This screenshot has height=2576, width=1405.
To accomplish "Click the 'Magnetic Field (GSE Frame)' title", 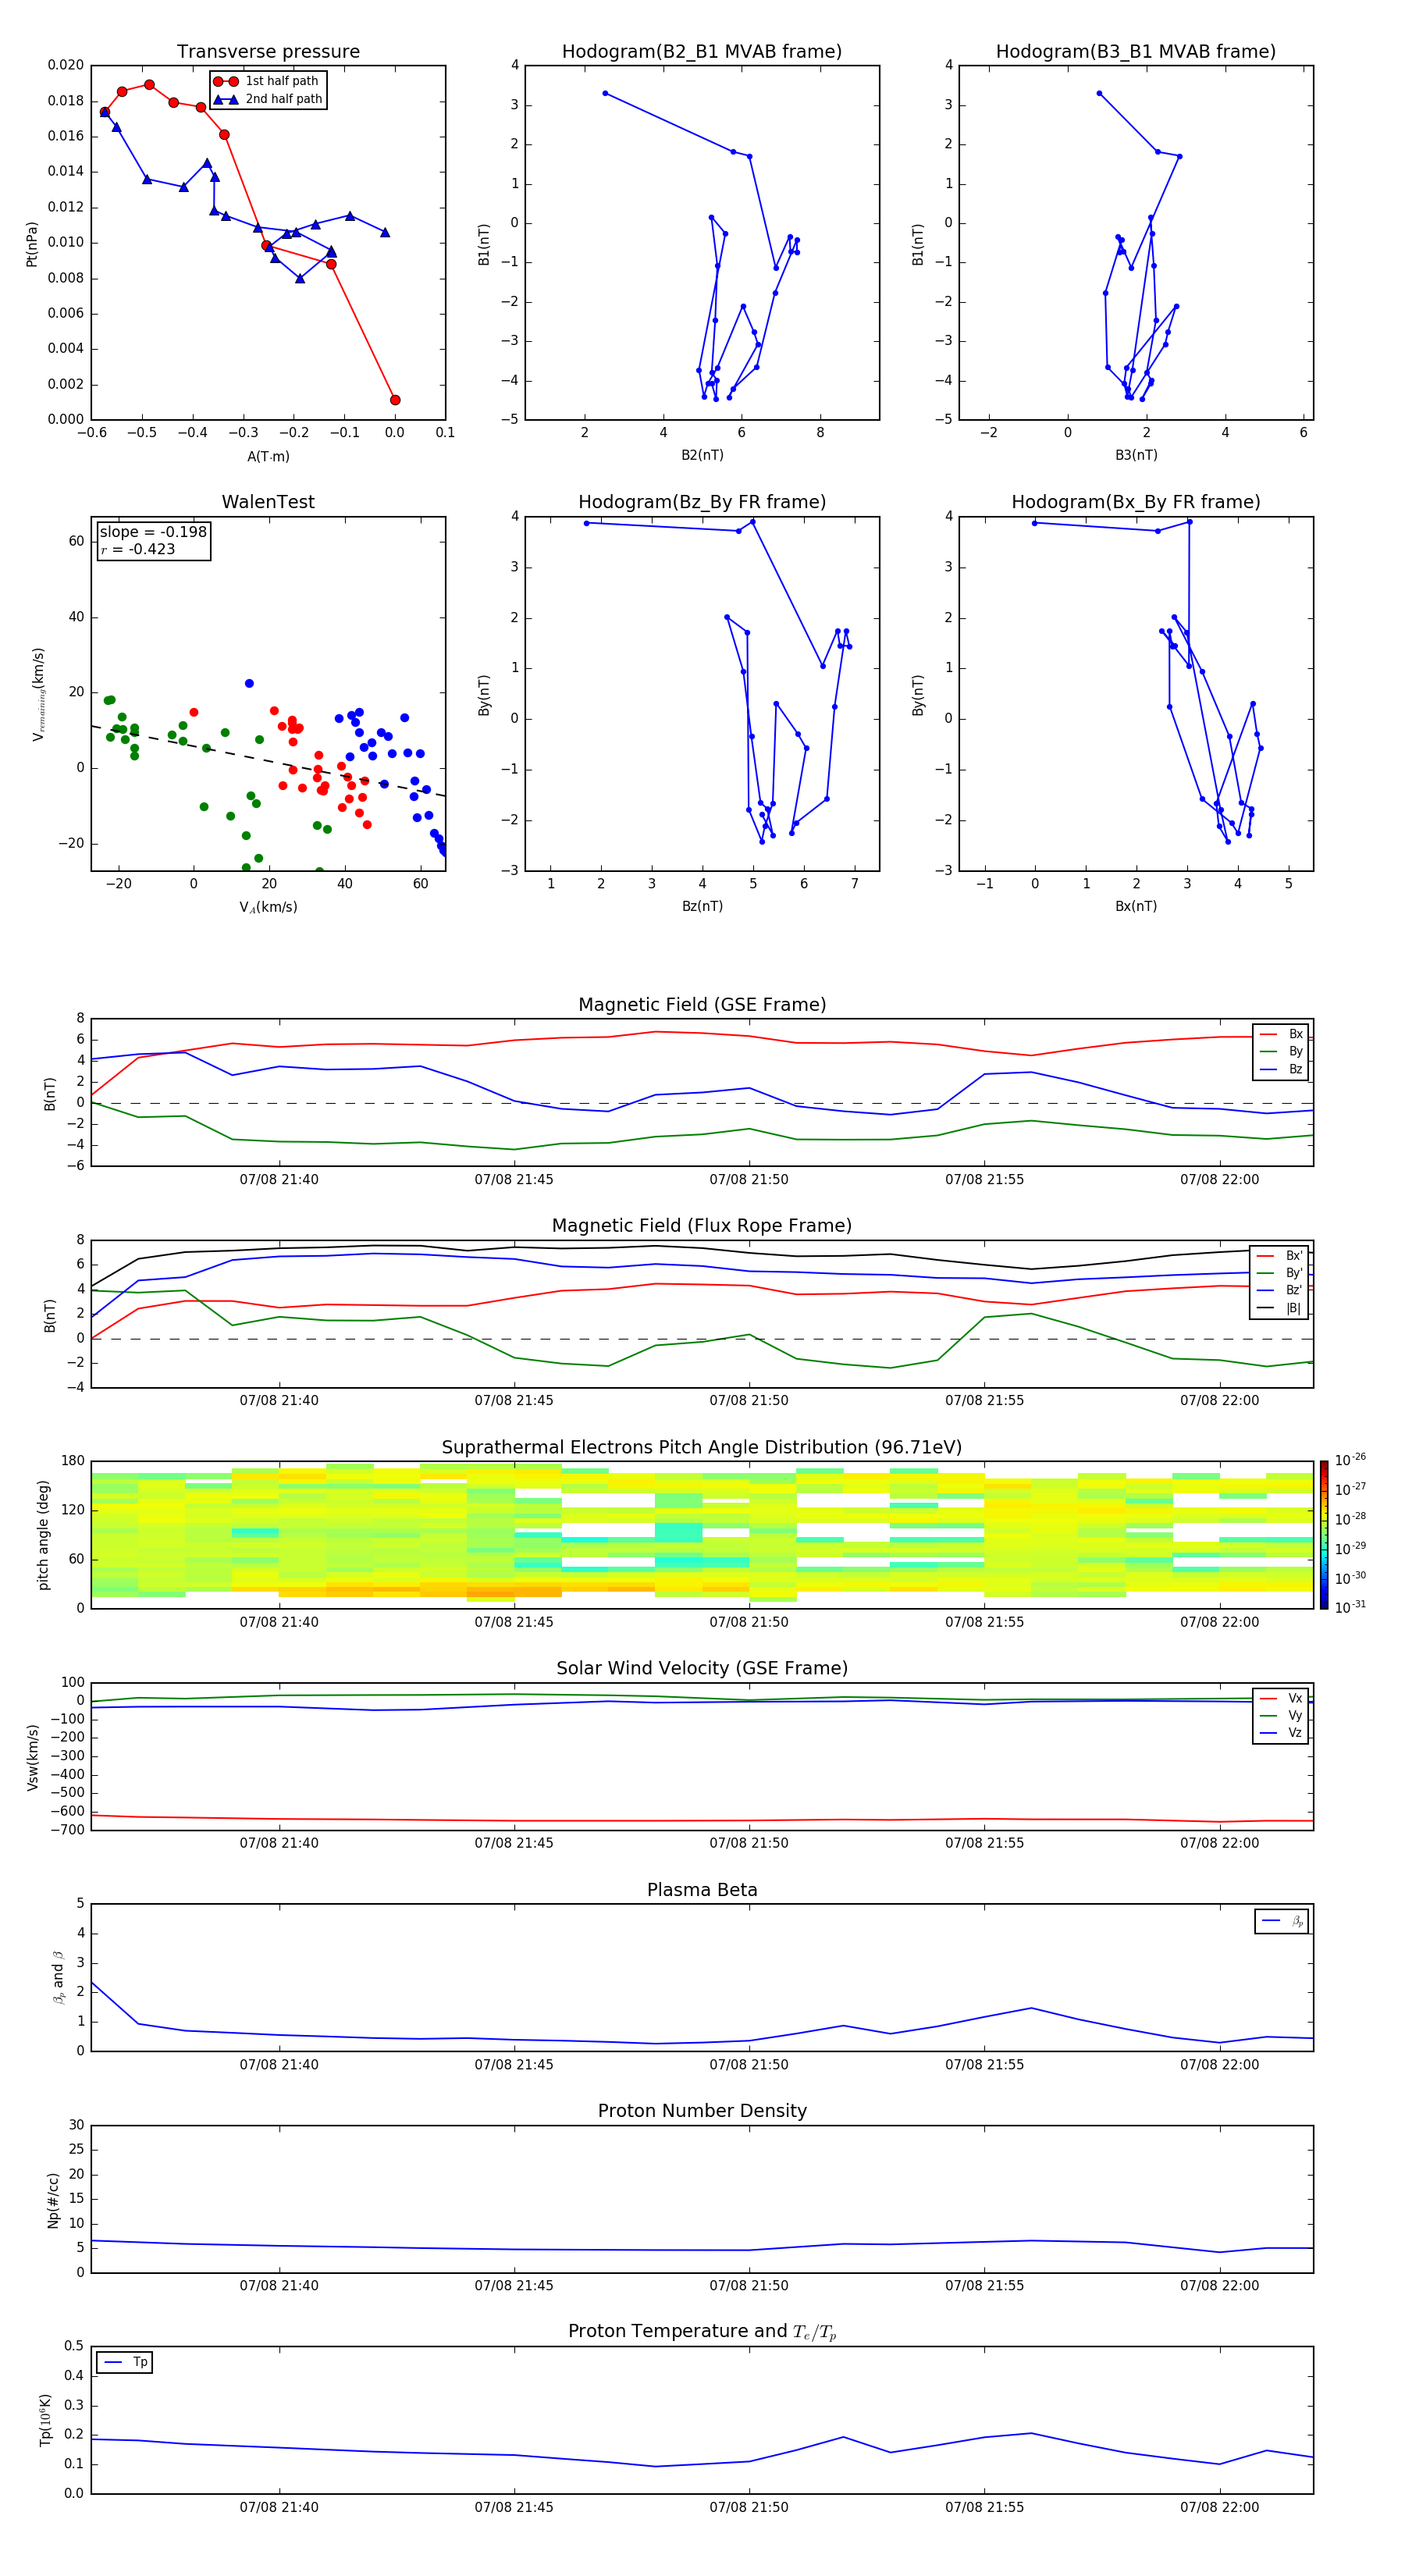I will pos(702,1005).
